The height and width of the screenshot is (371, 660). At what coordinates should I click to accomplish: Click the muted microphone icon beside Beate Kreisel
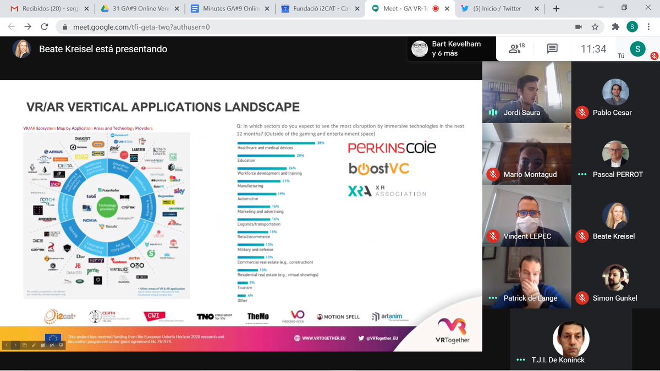581,236
